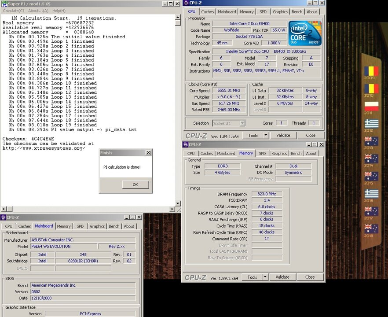Minimize the Mainboard CPU-Z window
Screen dimensions: 388x317
127,217
